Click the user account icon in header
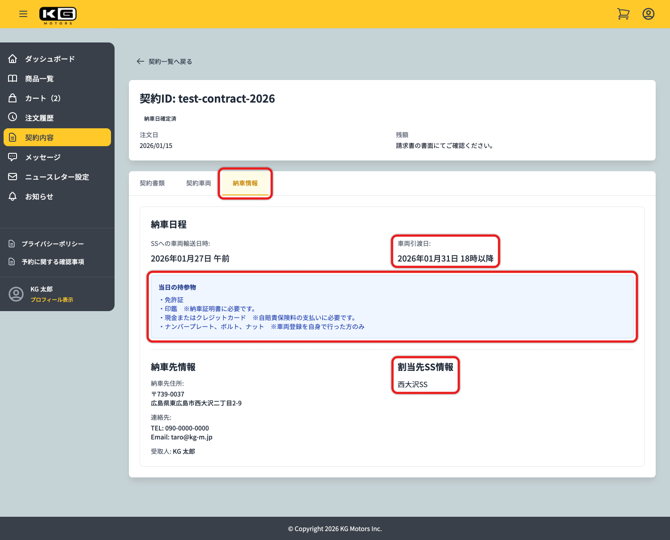670x540 pixels. coord(648,14)
